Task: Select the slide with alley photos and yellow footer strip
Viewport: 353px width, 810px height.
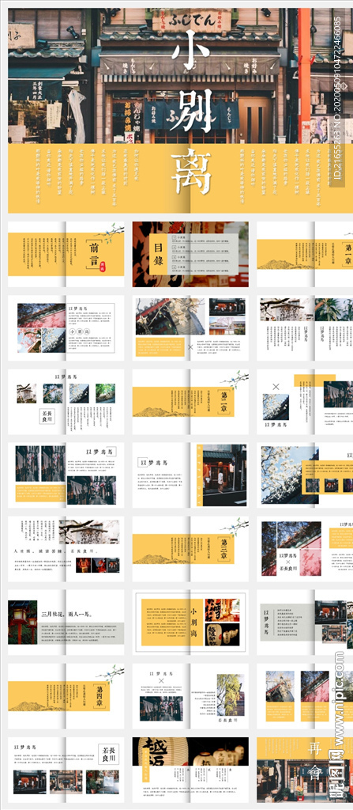Action: [x=66, y=475]
